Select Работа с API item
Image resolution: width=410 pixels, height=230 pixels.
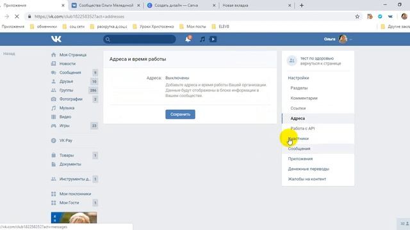point(302,128)
